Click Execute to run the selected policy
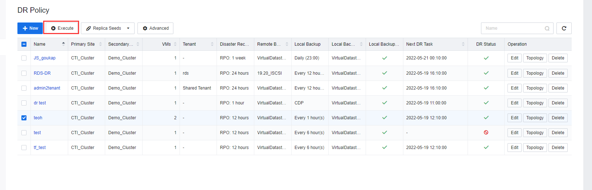This screenshot has width=592, height=190. 62,28
